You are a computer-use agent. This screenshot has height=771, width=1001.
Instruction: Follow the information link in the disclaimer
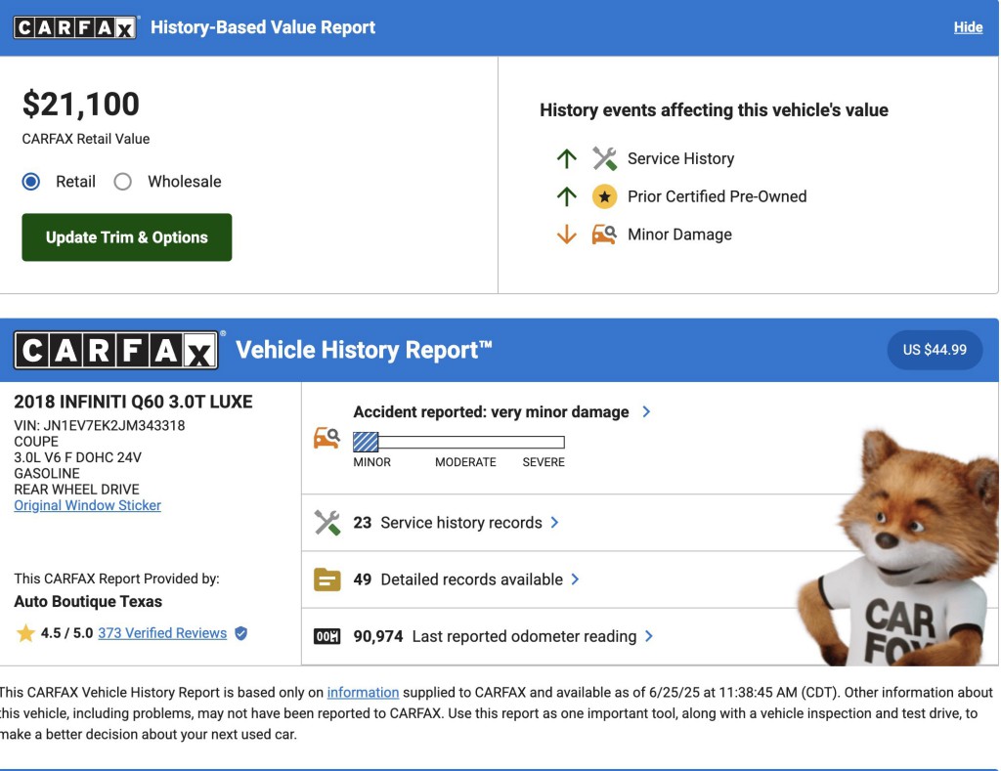tap(364, 693)
